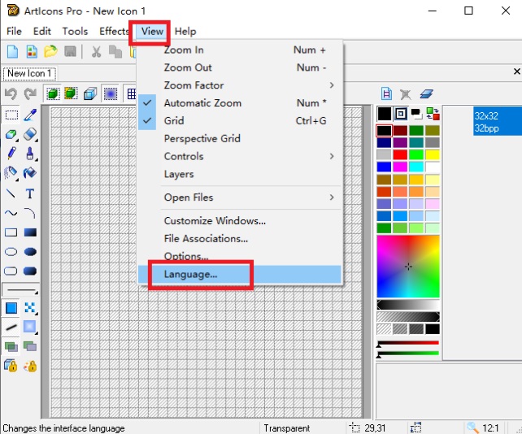The height and width of the screenshot is (434, 522).
Task: Click the New multi-format image icon
Action: click(32, 51)
